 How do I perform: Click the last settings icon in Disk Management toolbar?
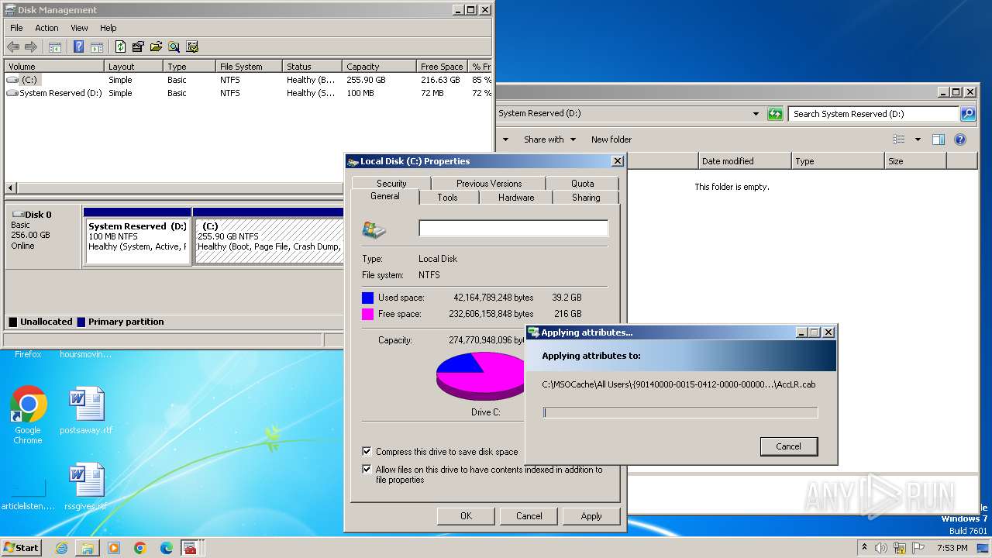(x=192, y=46)
